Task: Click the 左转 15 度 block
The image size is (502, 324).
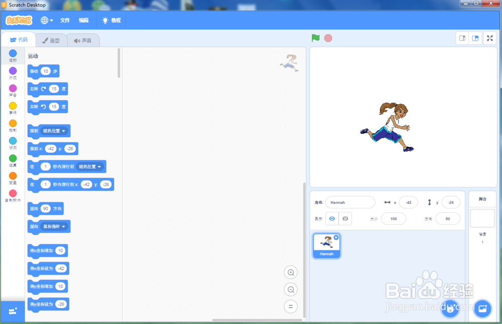Action: (x=48, y=107)
